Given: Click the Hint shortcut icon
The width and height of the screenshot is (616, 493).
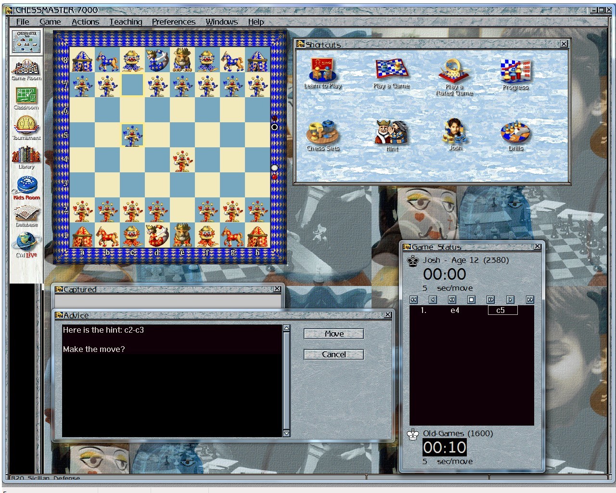Looking at the screenshot, I should pos(392,136).
